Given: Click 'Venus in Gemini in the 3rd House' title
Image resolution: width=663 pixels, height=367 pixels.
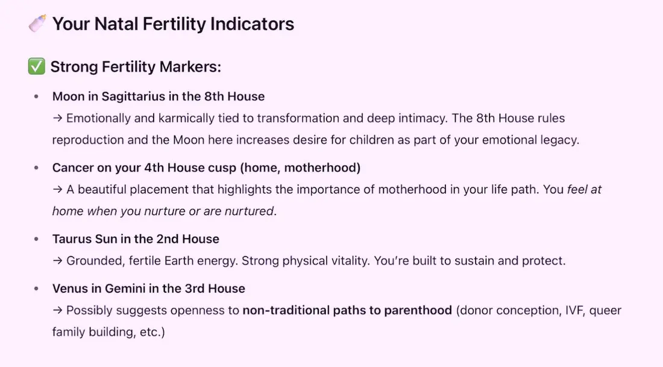Looking at the screenshot, I should 149,289.
